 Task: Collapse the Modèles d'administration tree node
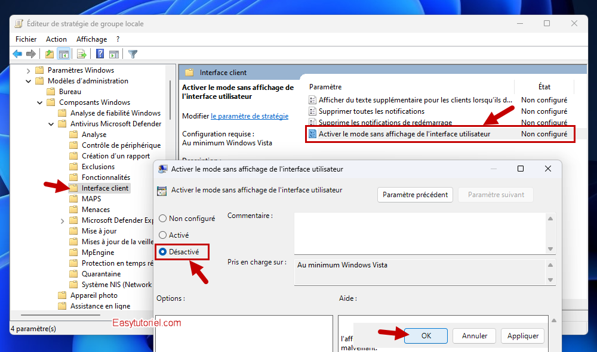[x=28, y=81]
